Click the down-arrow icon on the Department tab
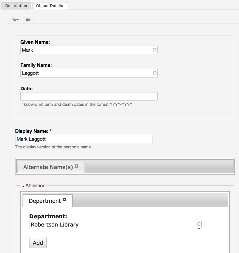 pos(64,200)
